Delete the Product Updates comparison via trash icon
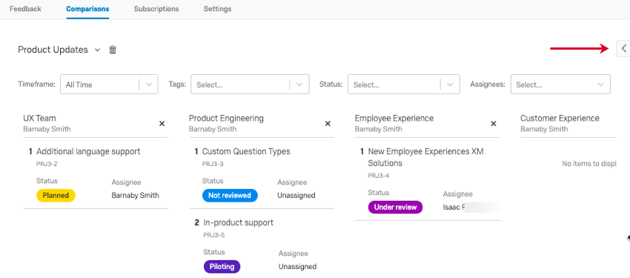The height and width of the screenshot is (278, 630). [x=113, y=50]
